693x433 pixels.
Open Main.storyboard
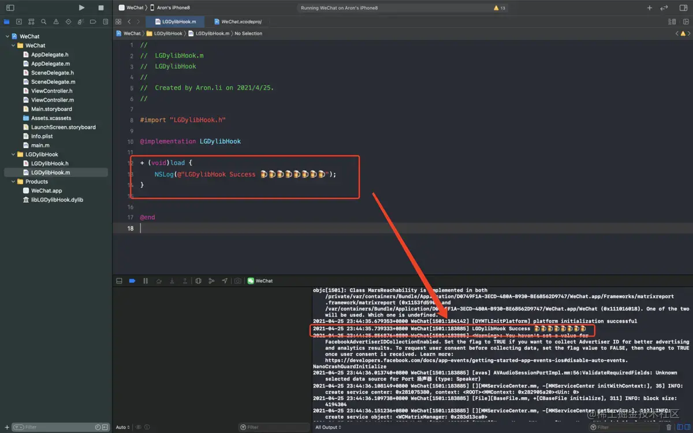[51, 109]
